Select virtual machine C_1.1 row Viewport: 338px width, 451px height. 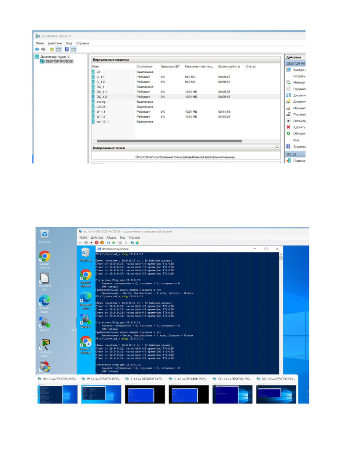[x=186, y=77]
